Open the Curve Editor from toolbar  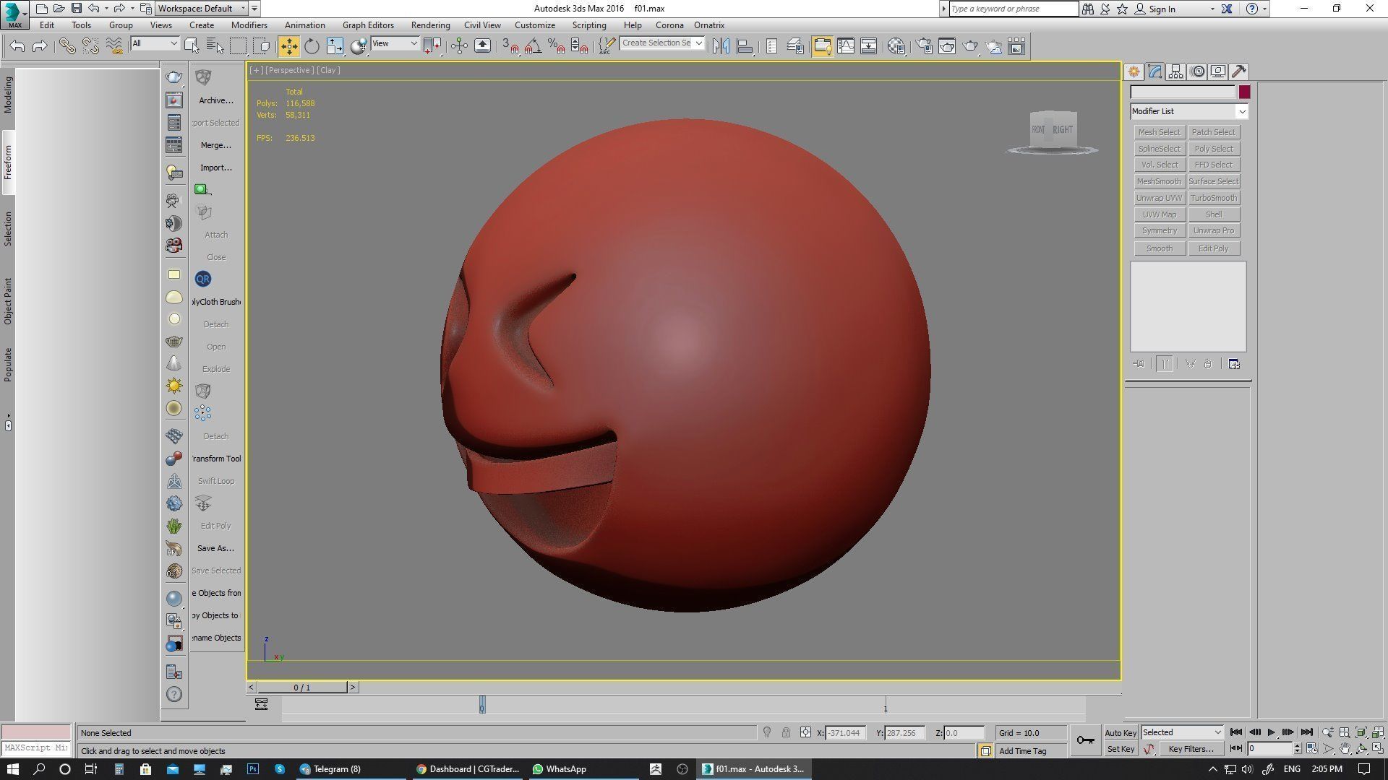(845, 46)
